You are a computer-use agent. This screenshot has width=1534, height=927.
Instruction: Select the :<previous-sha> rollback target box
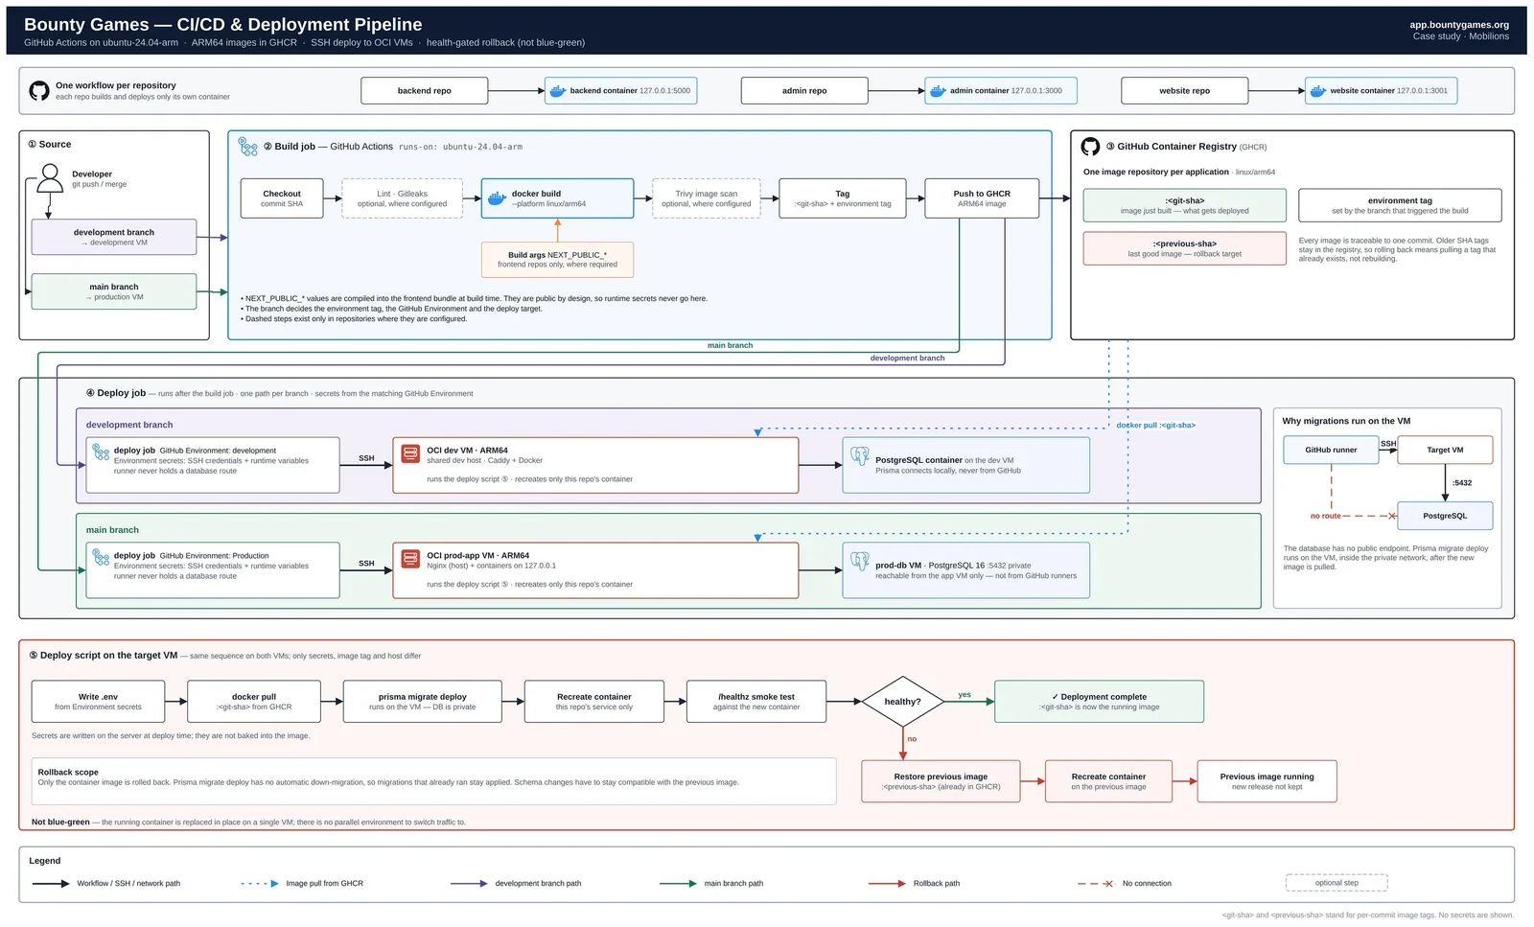coord(1185,248)
